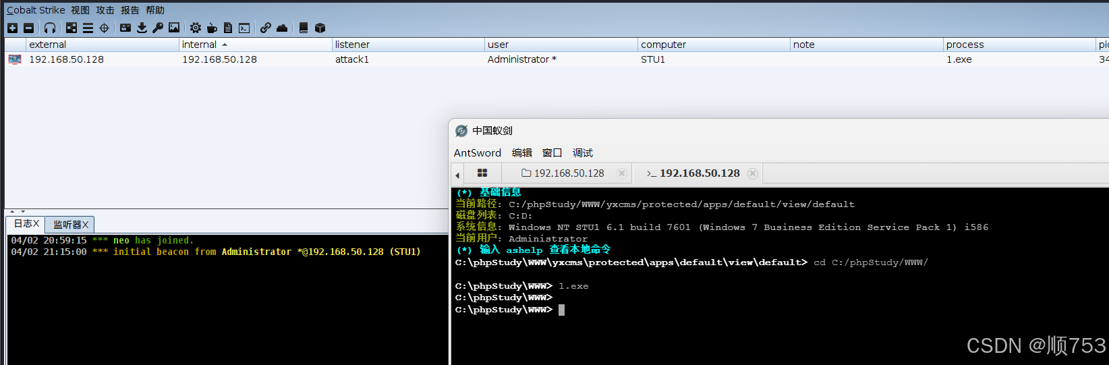Click the coffee cup Java applet icon
This screenshot has height=365, width=1109.
point(212,28)
